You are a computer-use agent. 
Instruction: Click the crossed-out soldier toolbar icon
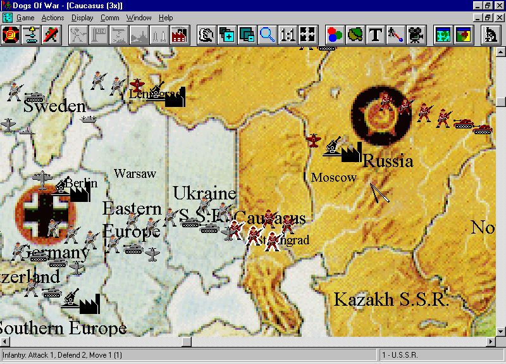tap(51, 35)
